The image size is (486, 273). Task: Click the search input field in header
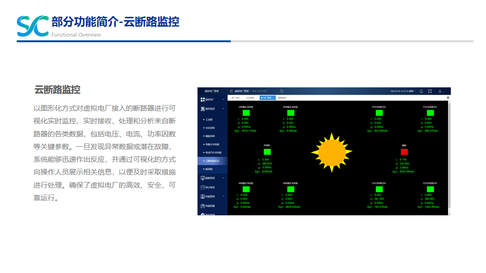pyautogui.click(x=263, y=91)
